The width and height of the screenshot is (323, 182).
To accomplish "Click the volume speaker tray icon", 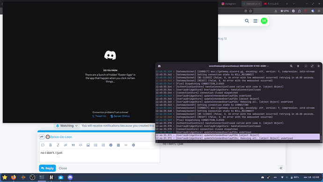I will pyautogui.click(x=287, y=177).
